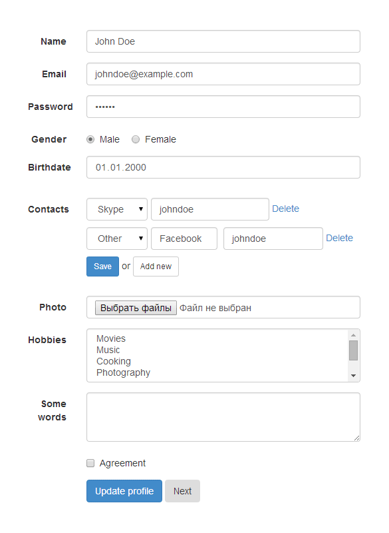Image resolution: width=389 pixels, height=533 pixels.
Task: Click the Update profile button
Action: [124, 491]
